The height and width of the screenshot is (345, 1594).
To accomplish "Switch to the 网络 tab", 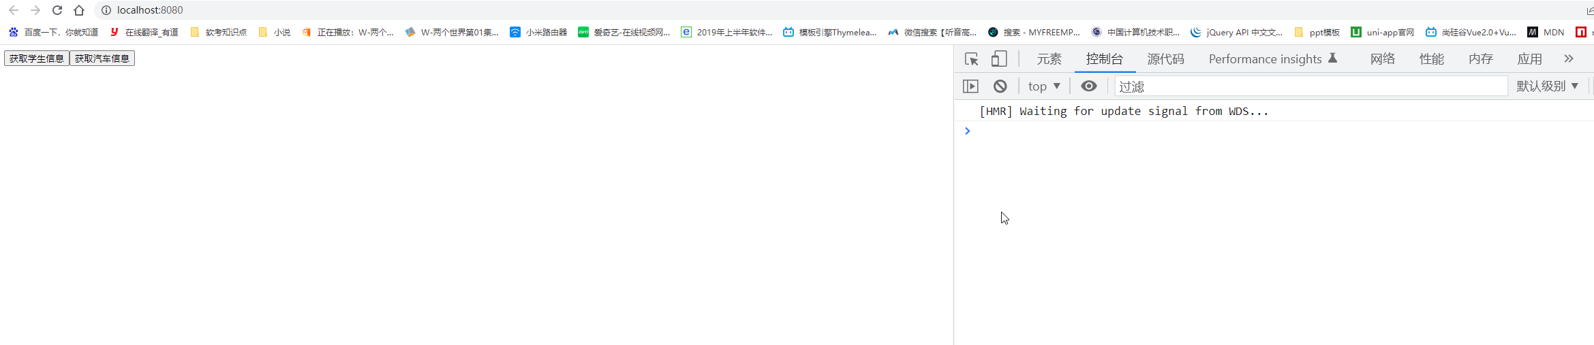I will [x=1382, y=59].
